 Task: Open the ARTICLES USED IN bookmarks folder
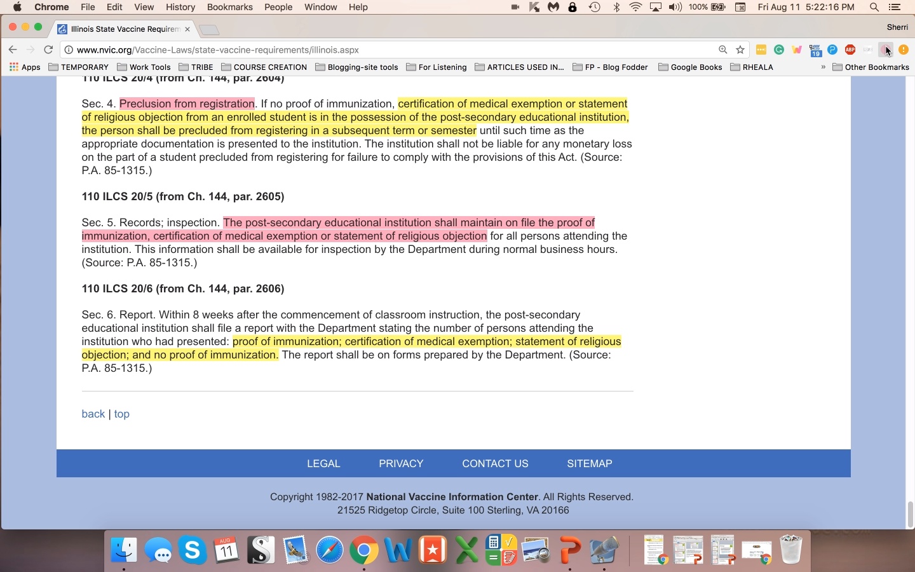pos(520,67)
